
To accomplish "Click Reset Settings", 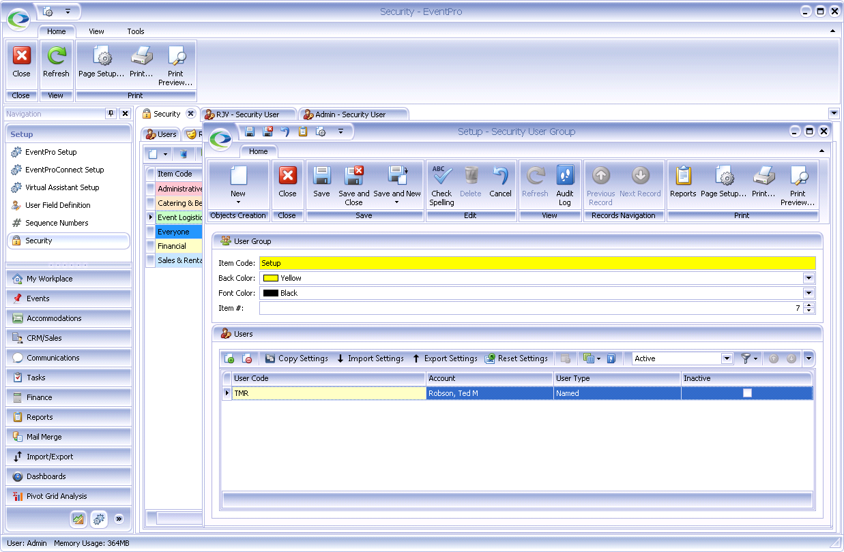I will click(x=516, y=358).
